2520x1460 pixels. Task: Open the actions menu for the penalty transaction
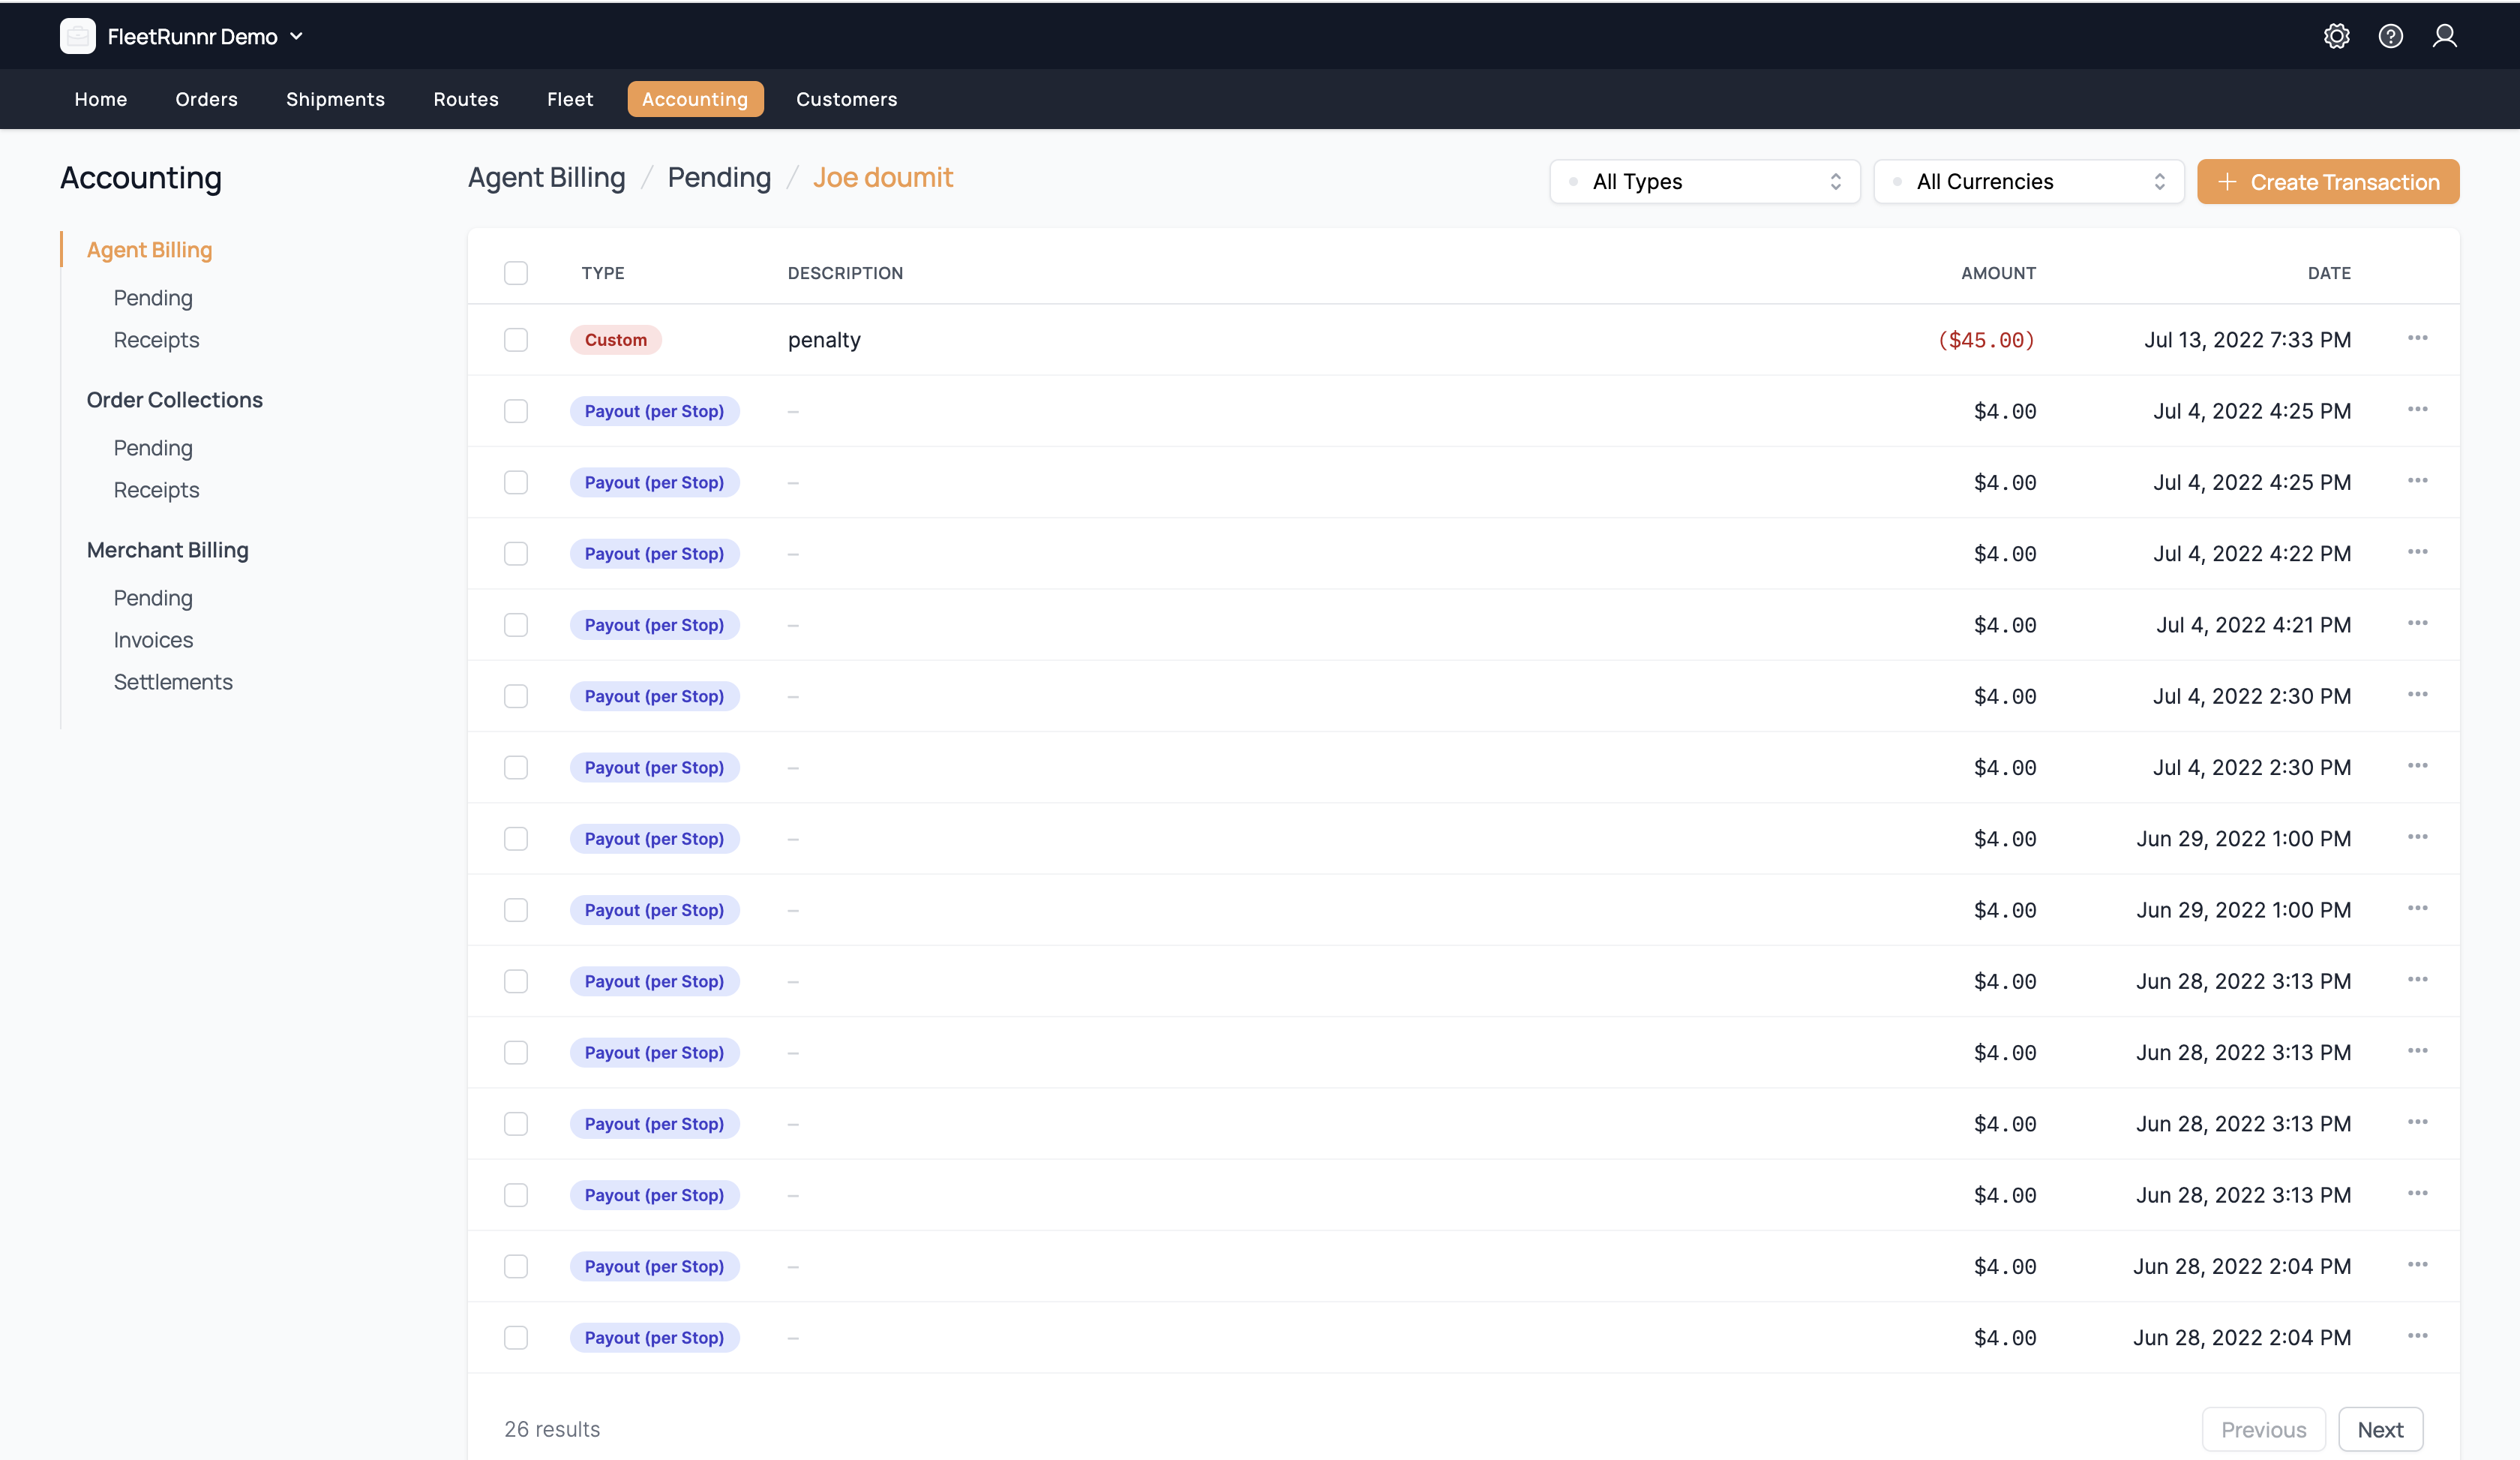(x=2419, y=338)
